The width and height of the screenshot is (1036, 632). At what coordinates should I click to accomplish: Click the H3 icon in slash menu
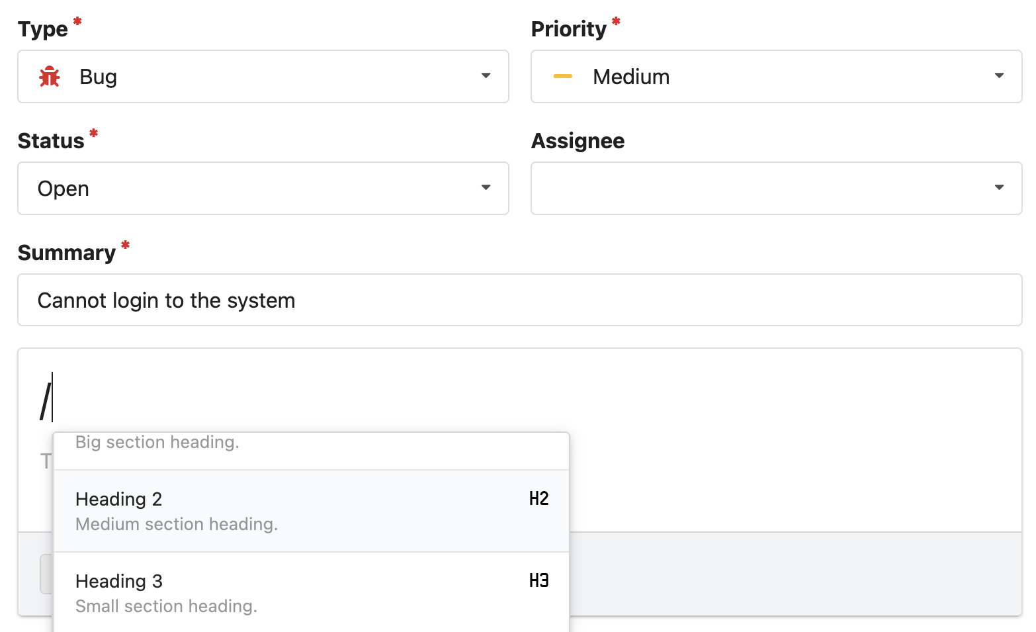click(539, 581)
